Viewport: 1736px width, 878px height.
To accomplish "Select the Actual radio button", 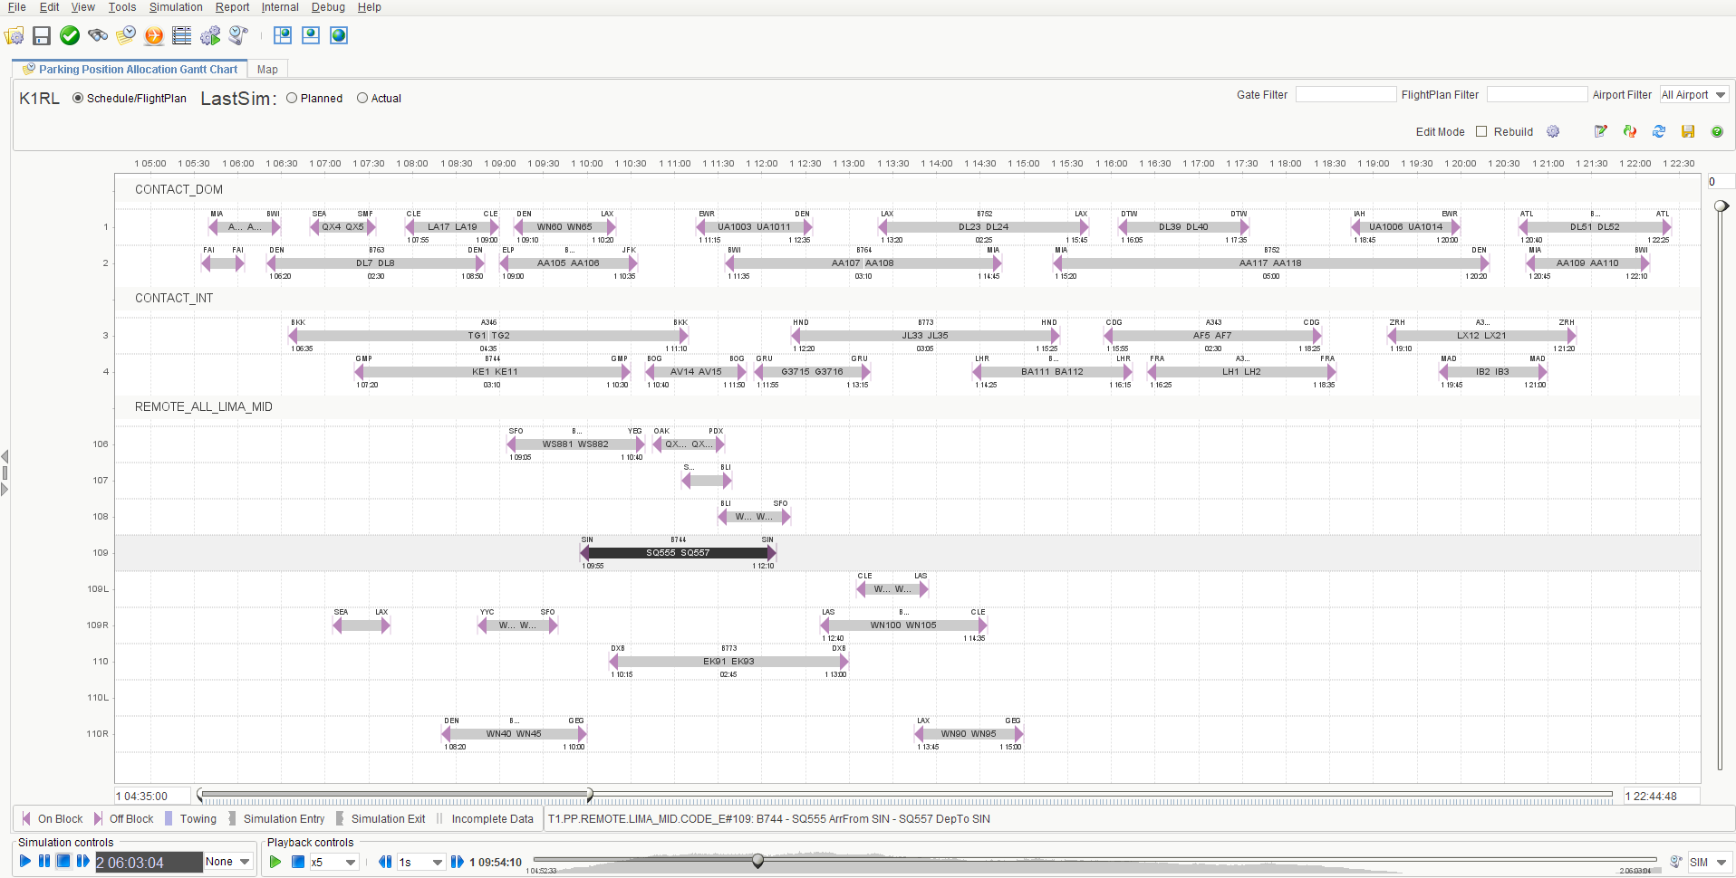I will coord(362,98).
